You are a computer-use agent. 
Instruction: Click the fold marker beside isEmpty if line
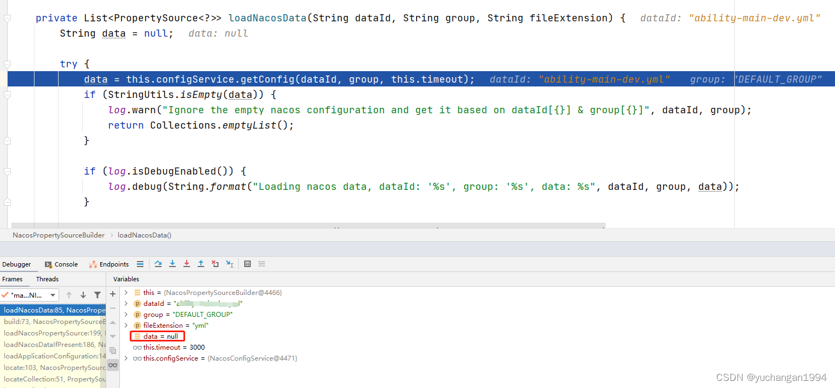(7, 95)
